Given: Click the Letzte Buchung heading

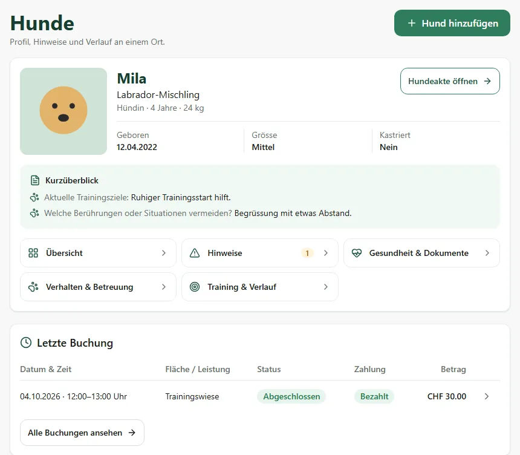Looking at the screenshot, I should [75, 343].
